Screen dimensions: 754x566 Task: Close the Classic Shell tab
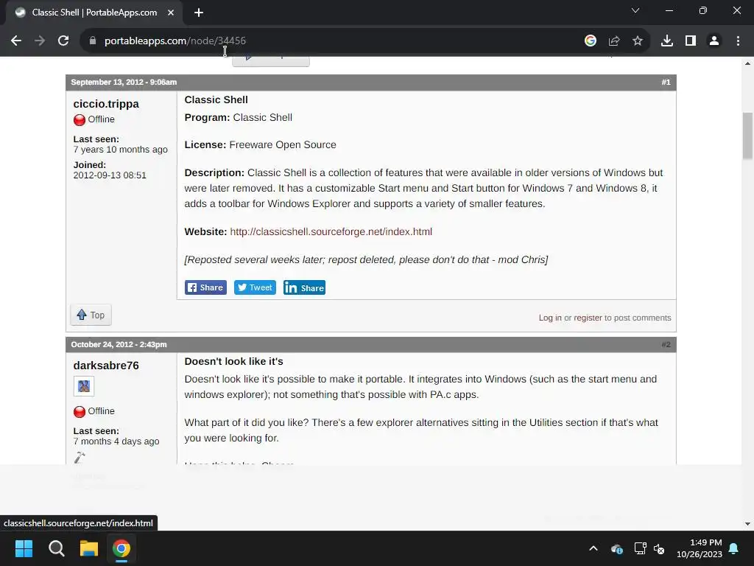pos(171,13)
